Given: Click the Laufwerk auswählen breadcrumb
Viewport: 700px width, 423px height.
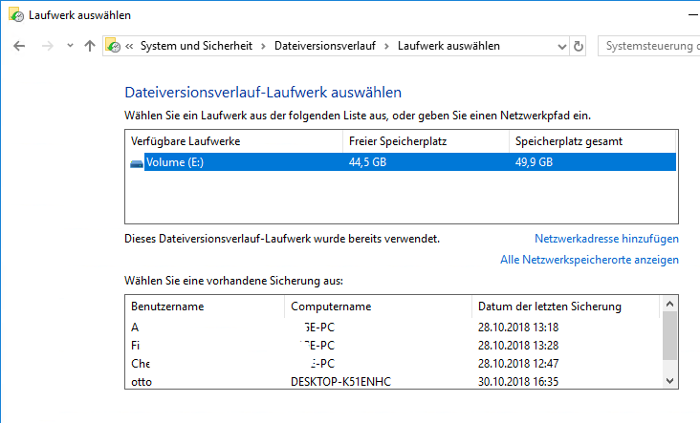Looking at the screenshot, I should click(448, 46).
